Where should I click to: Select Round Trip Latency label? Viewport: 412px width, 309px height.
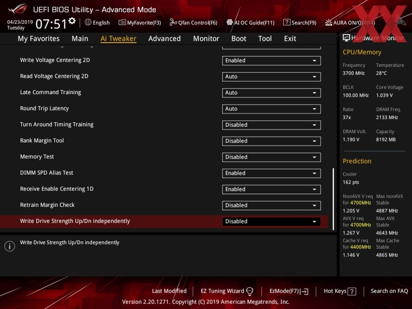(x=44, y=108)
